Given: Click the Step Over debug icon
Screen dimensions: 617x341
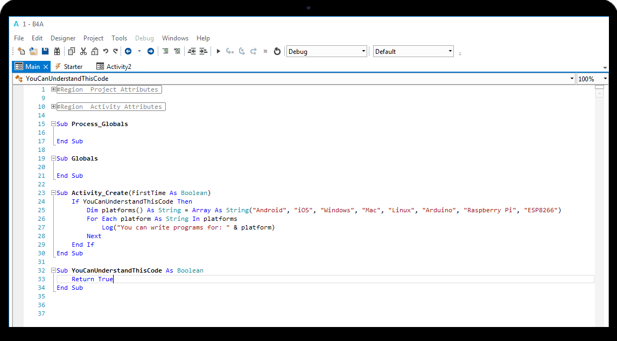Looking at the screenshot, I should click(242, 51).
